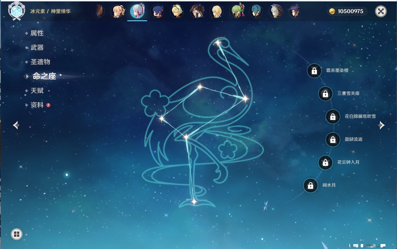Select the highlighted Kamisato Ayaka avatar

[x=137, y=11]
